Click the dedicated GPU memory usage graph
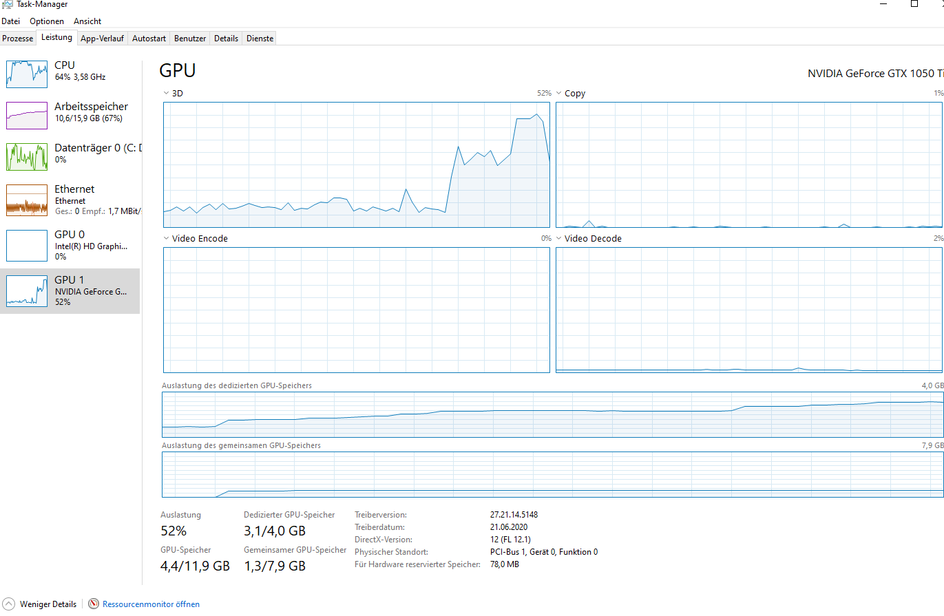 click(552, 414)
